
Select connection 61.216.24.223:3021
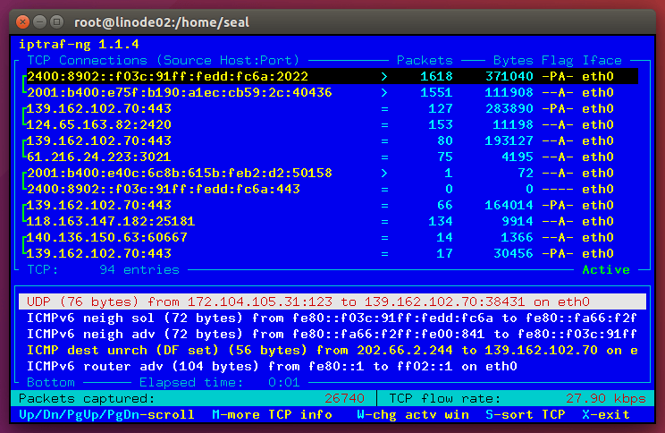coord(99,157)
